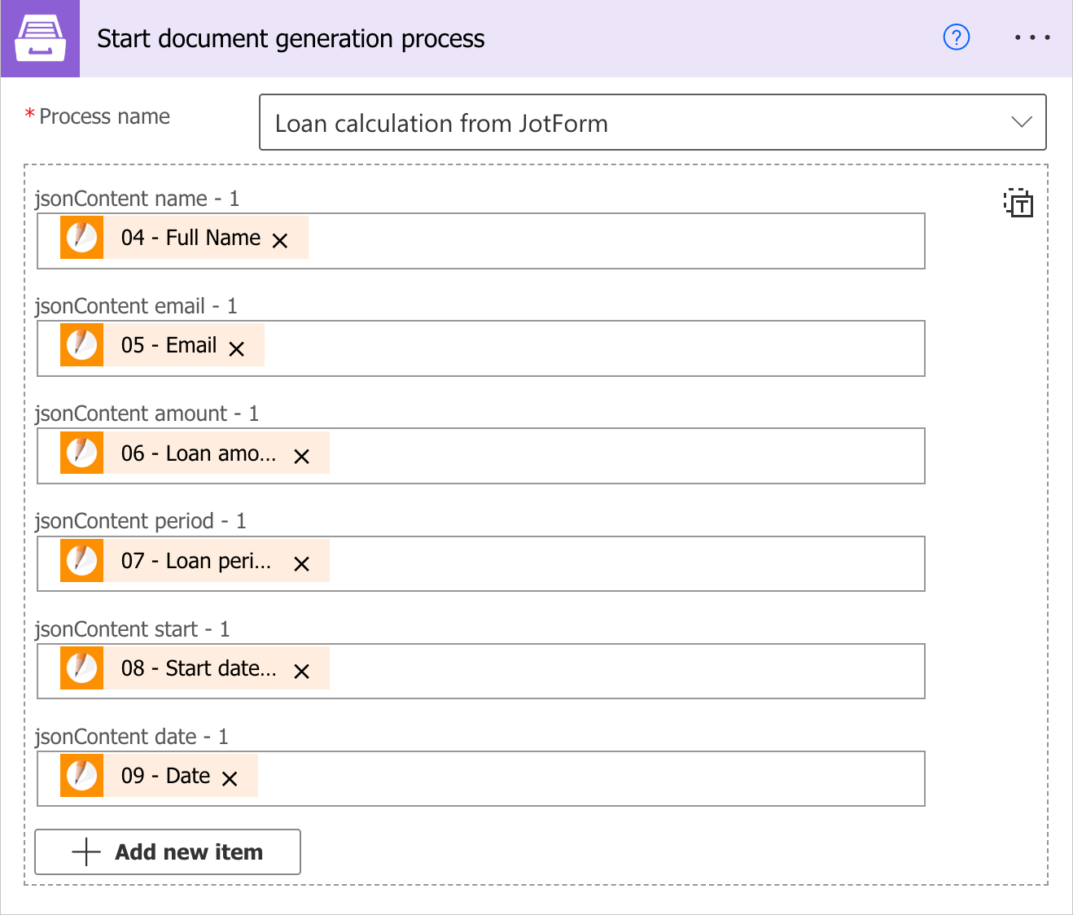This screenshot has width=1073, height=915.
Task: Click the jsonContent email input field
Action: pyautogui.click(x=481, y=348)
